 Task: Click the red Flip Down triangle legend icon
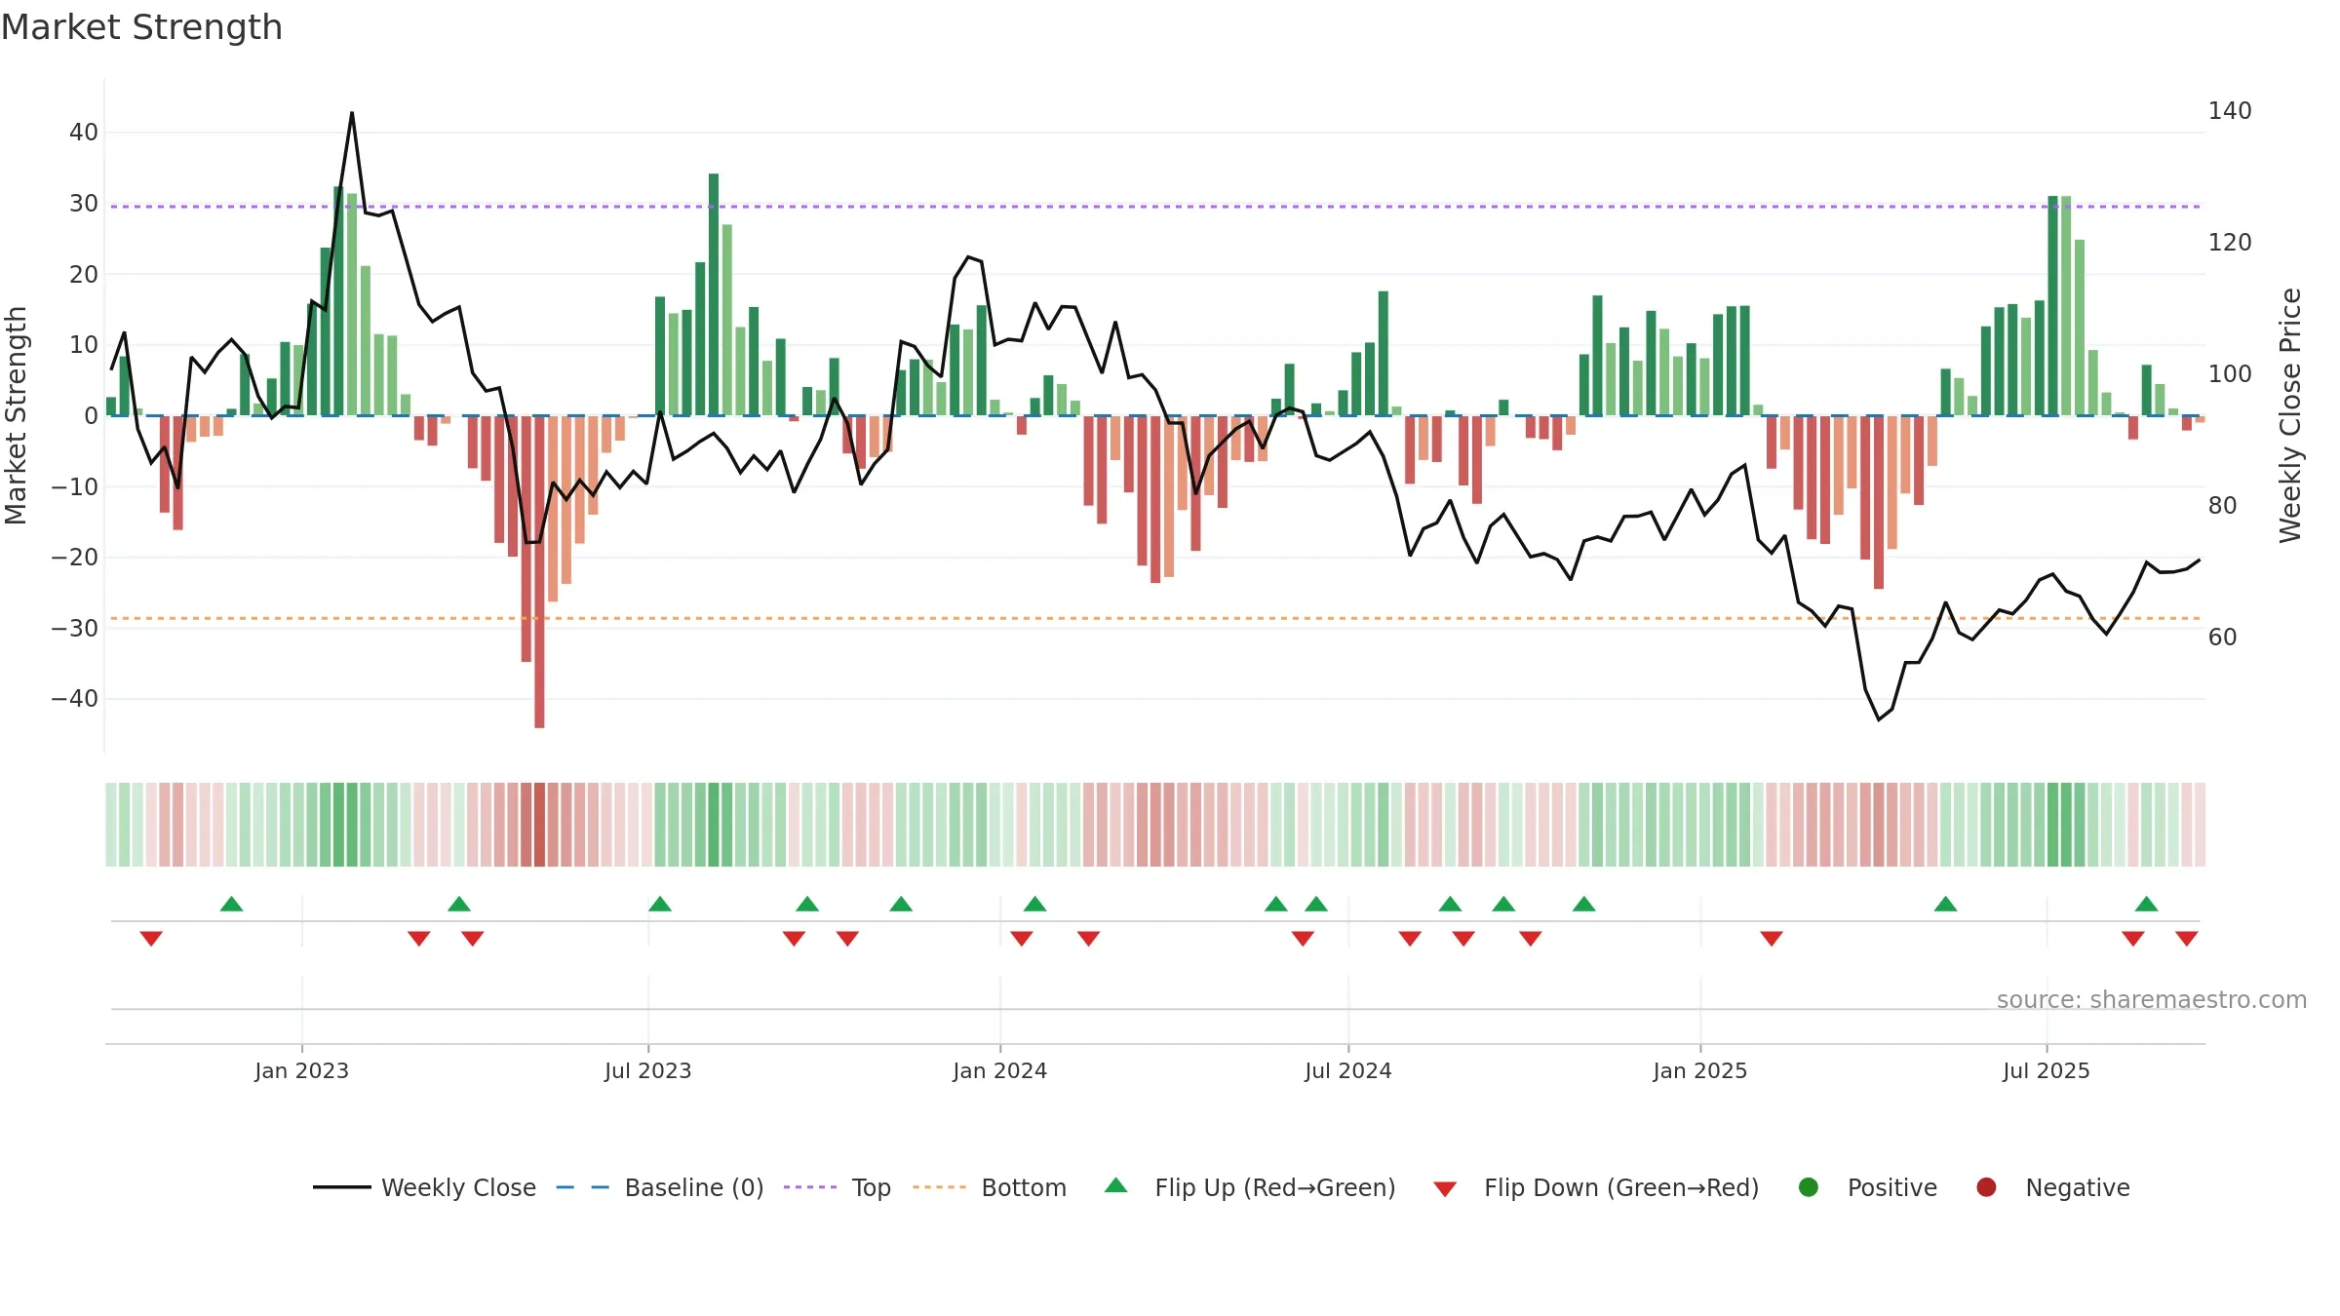click(x=1446, y=1189)
